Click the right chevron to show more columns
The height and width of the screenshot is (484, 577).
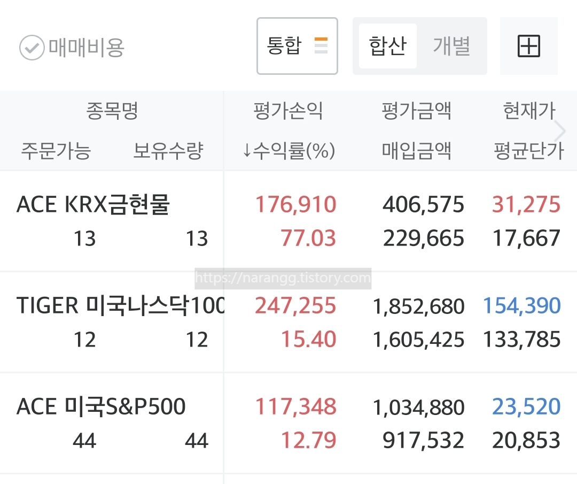(560, 131)
